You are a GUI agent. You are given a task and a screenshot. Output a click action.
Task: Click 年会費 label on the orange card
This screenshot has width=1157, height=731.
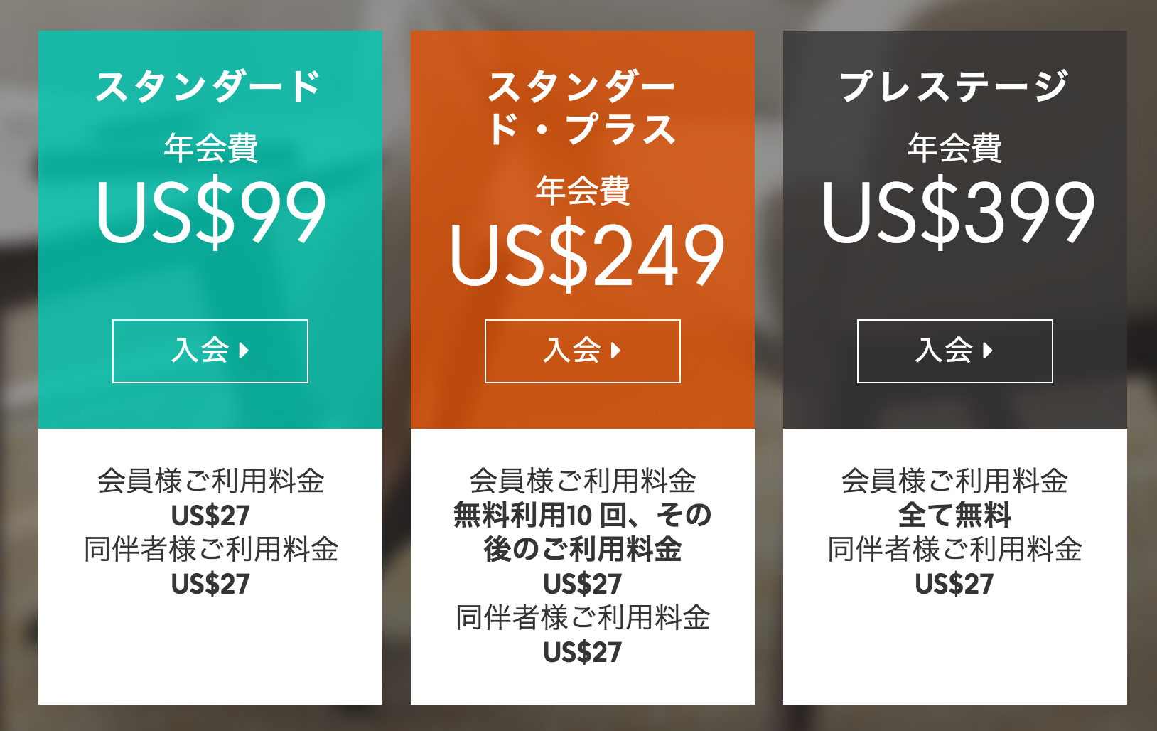(583, 191)
